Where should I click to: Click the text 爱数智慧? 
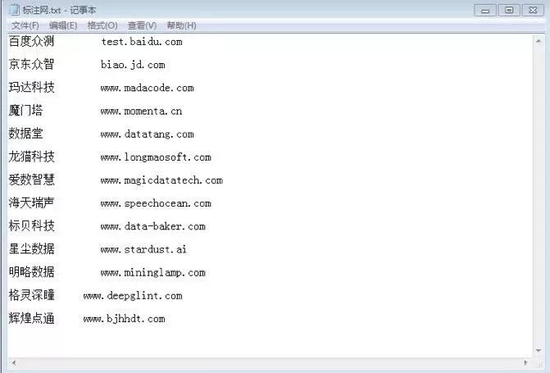click(32, 180)
